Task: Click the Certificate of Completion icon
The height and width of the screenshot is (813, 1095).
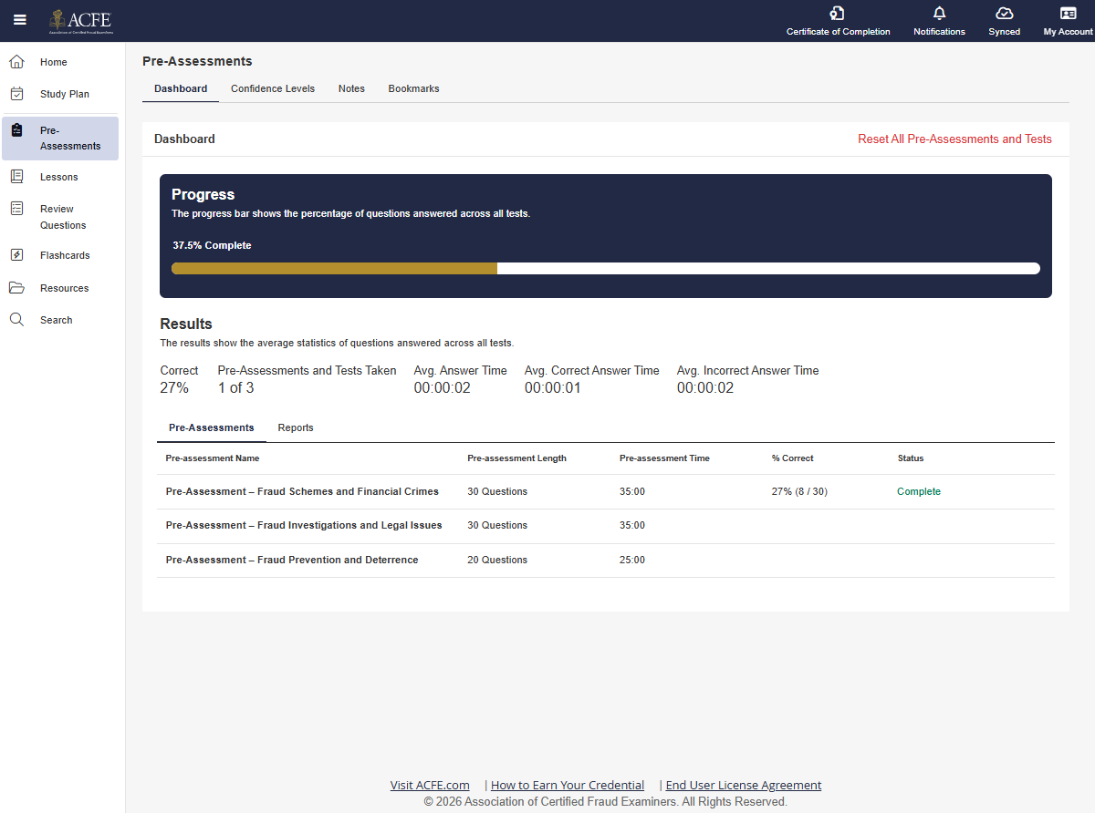Action: pyautogui.click(x=838, y=14)
